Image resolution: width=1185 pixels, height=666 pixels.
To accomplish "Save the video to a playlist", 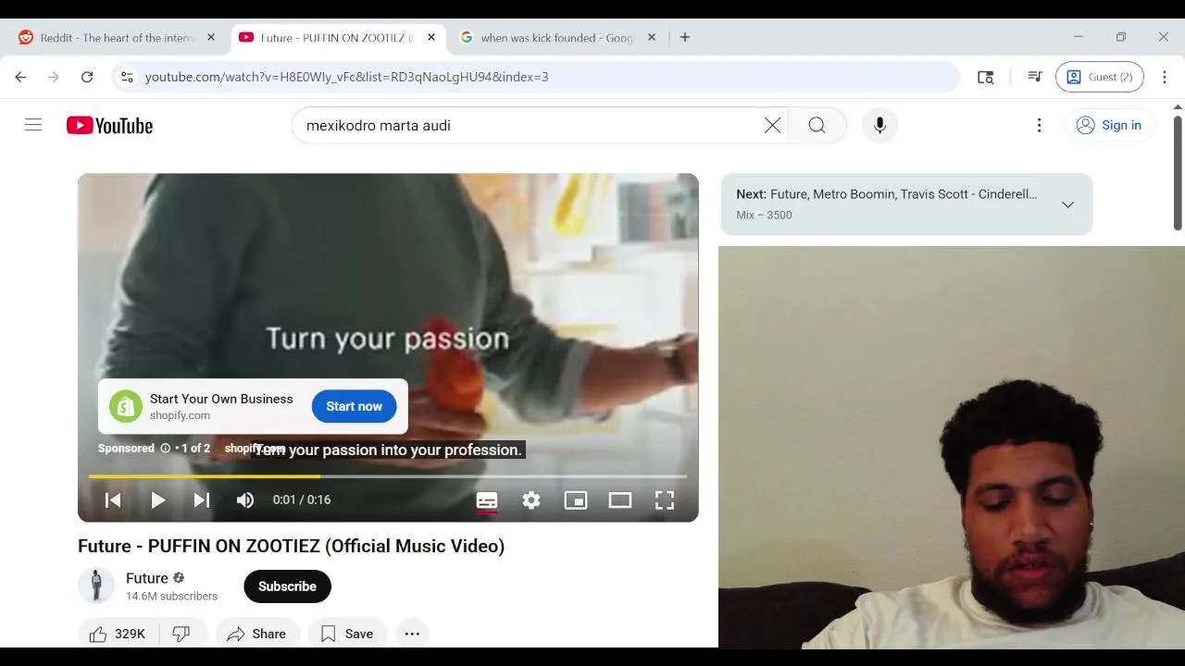I will point(347,634).
